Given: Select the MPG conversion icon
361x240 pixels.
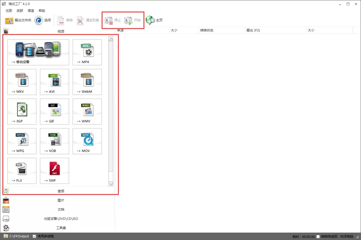Looking at the screenshot, I should (22, 141).
